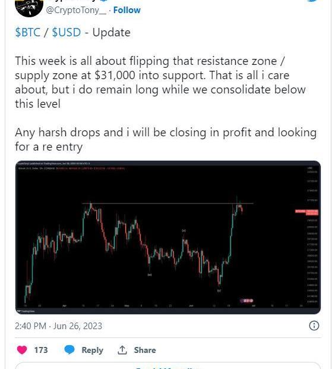Click the tweet text about $31,000 resistance
The width and height of the screenshot is (332, 369).
click(166, 104)
